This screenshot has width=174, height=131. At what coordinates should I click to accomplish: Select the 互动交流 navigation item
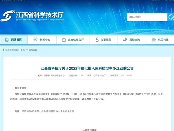tap(134, 40)
